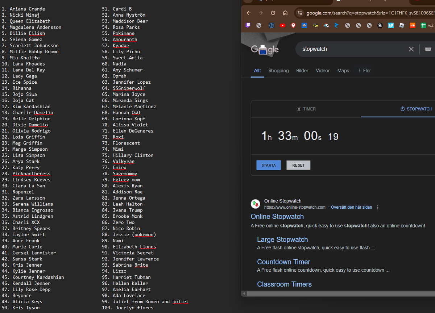
Task: Open the Twitch bookmark
Action: click(x=248, y=25)
